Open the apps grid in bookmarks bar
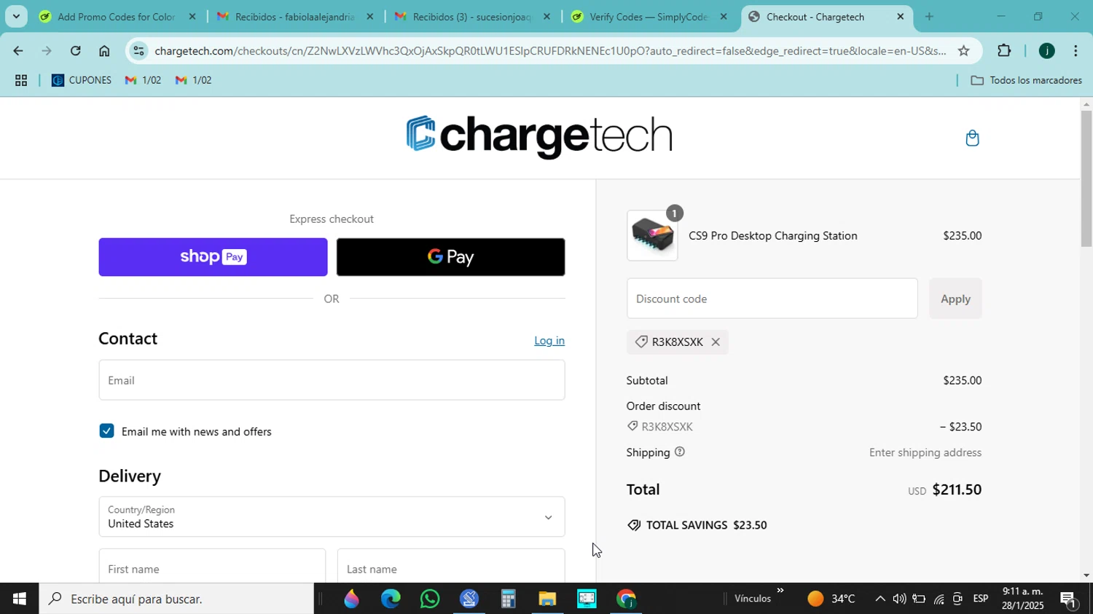 pyautogui.click(x=21, y=81)
